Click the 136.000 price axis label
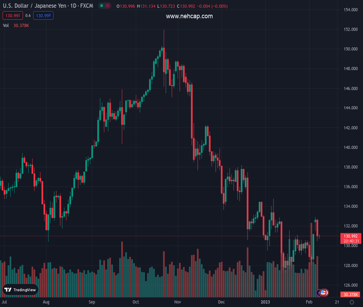Image resolution: width=363 pixels, height=307 pixels. pos(351,187)
